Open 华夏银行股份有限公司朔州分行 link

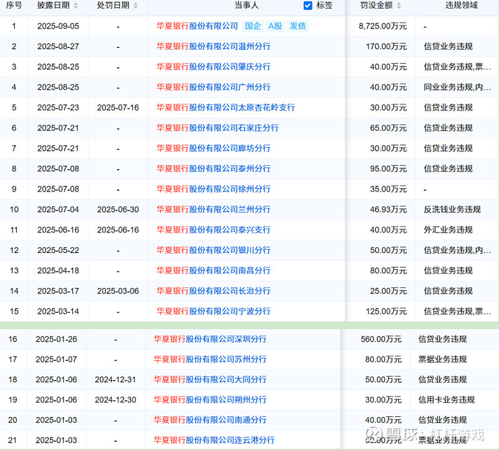[210, 400]
